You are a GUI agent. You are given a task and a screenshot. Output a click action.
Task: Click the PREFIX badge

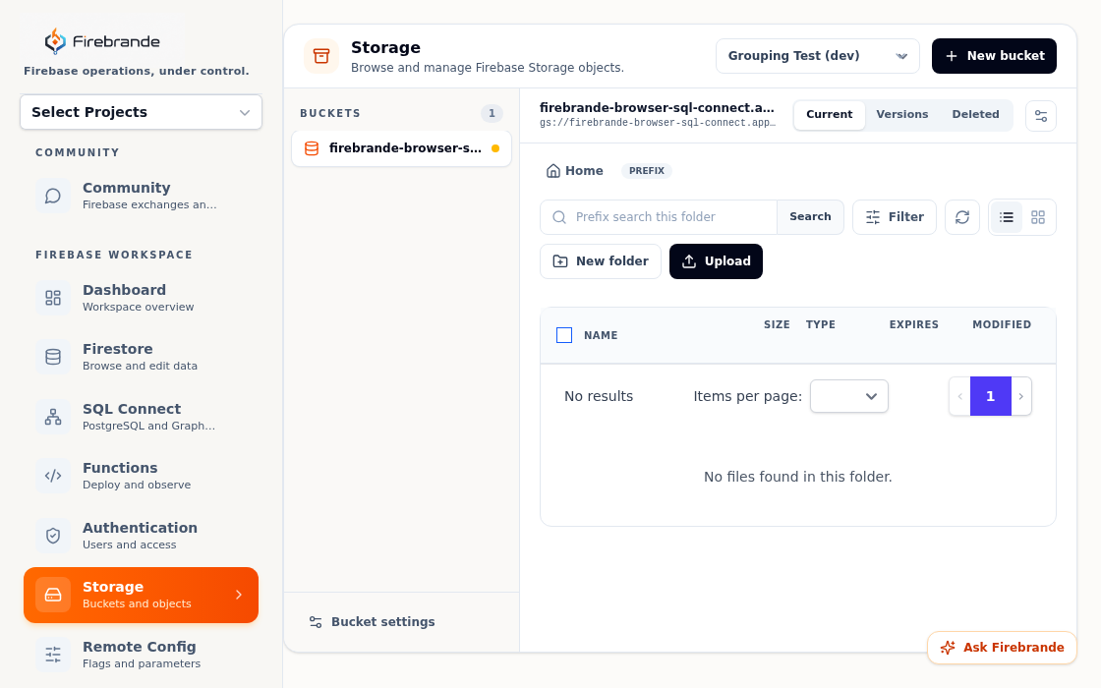647,171
